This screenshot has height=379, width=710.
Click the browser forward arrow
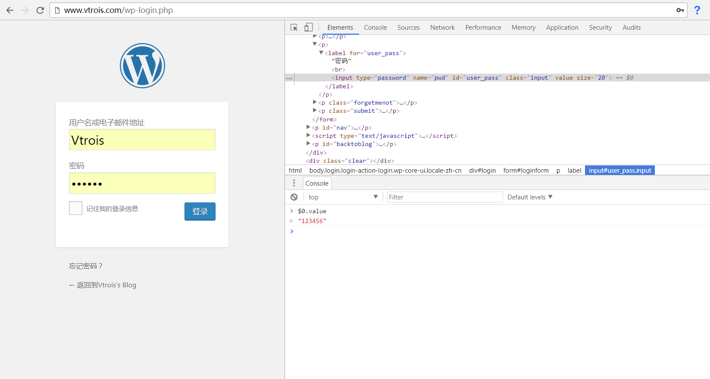(25, 10)
